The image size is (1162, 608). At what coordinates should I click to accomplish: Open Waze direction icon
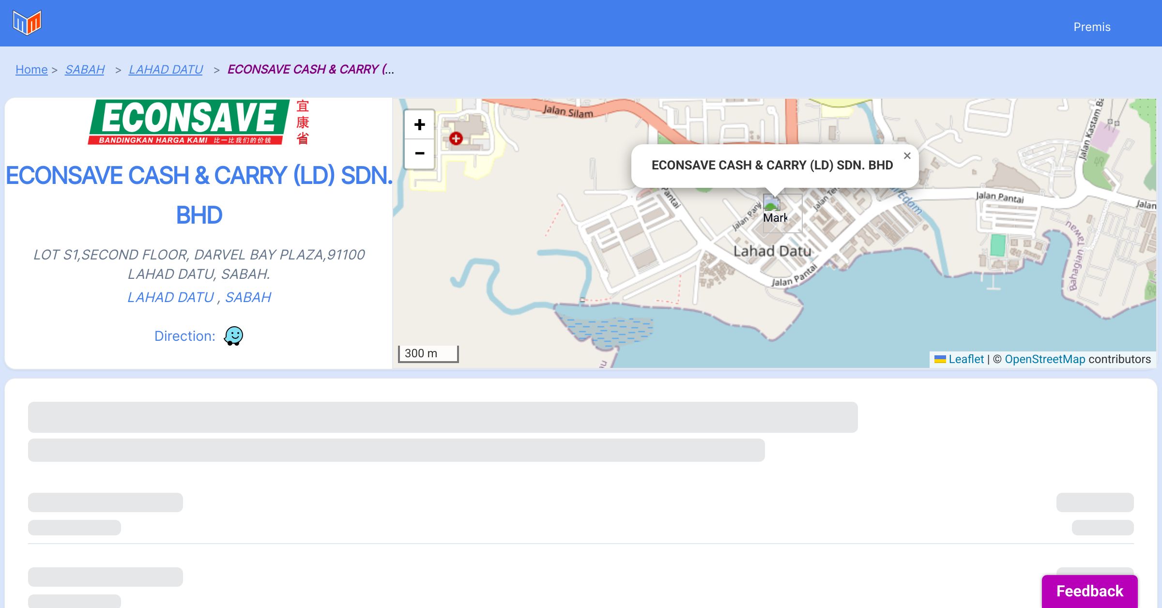[233, 335]
